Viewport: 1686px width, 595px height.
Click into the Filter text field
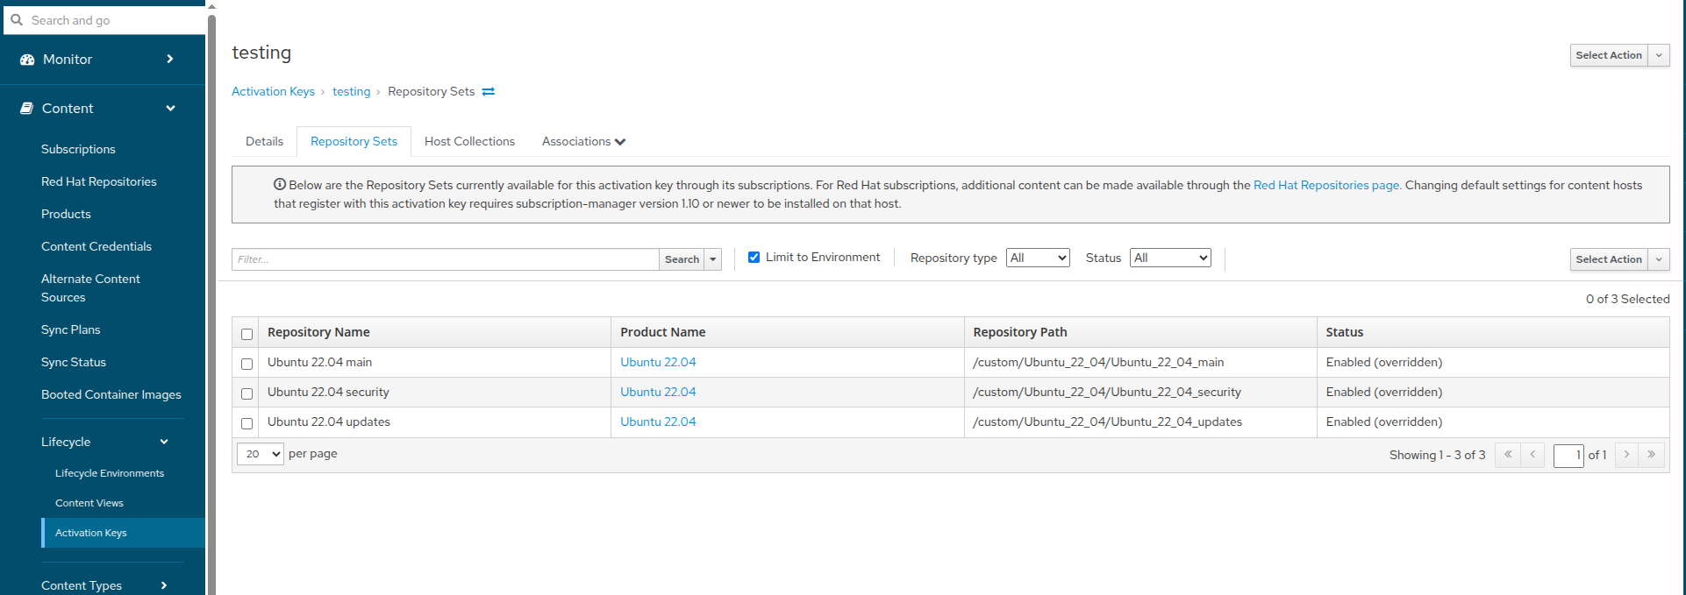[x=445, y=259]
